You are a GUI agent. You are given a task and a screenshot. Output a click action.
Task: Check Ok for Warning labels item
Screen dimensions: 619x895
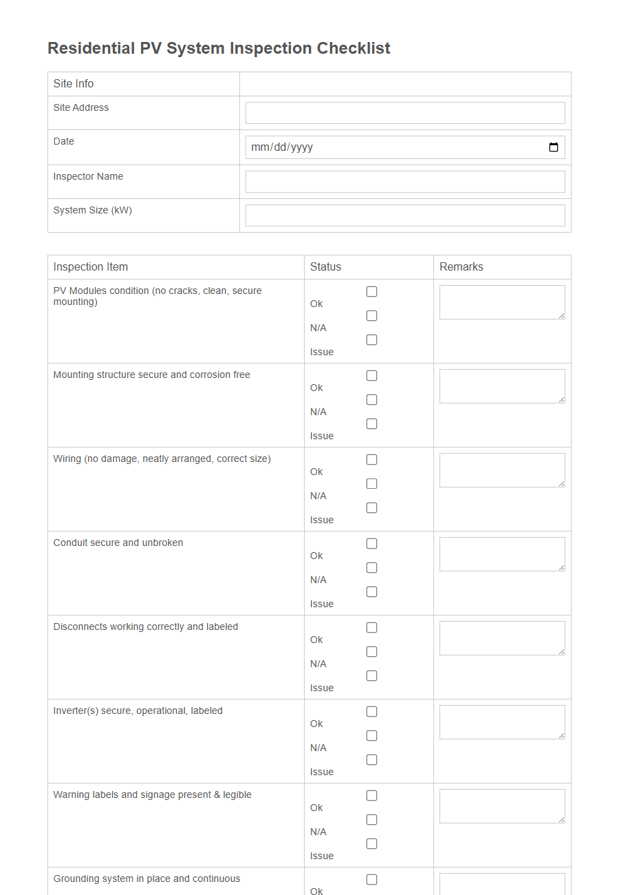coord(371,795)
